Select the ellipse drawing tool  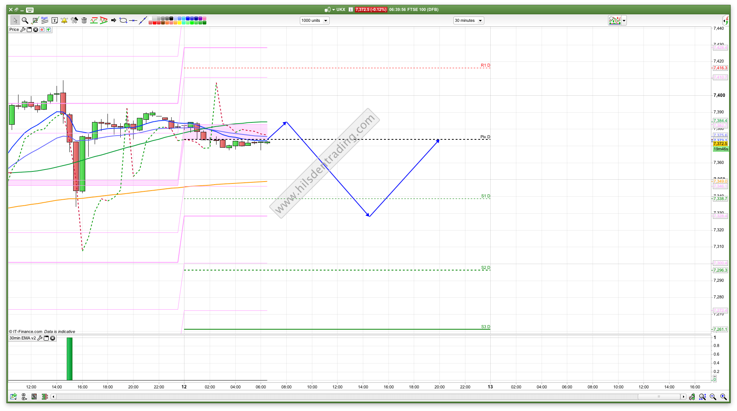123,20
